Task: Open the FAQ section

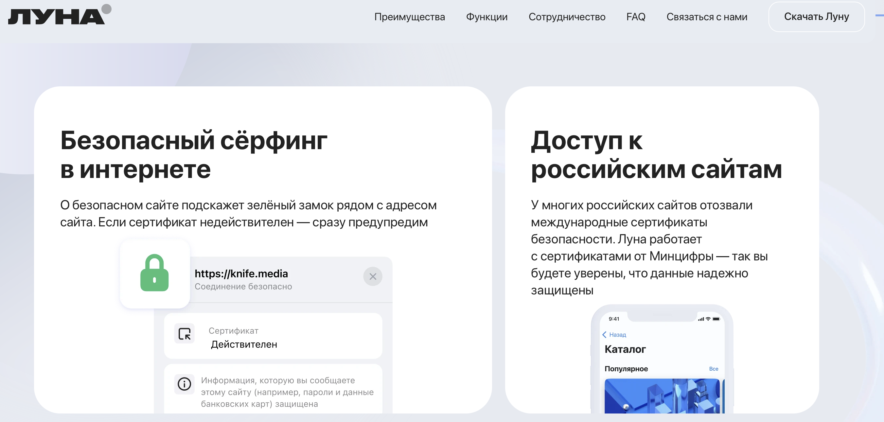Action: point(636,17)
